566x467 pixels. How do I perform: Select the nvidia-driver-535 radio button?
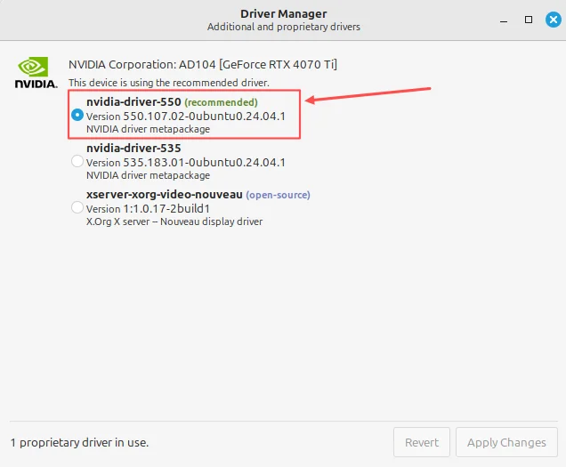(77, 161)
